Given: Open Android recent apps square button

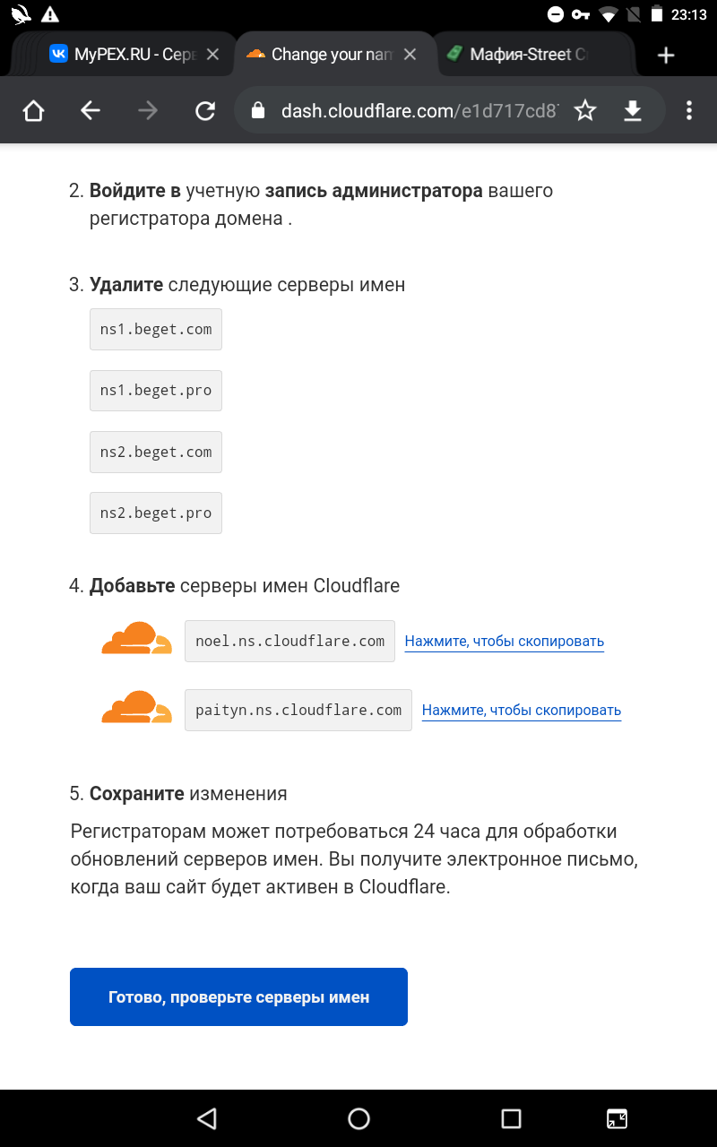Looking at the screenshot, I should tap(511, 1117).
